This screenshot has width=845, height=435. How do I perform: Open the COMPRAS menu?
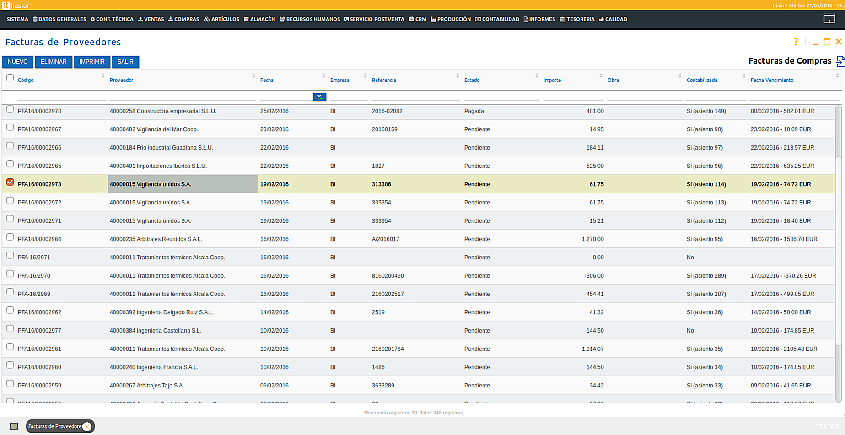(x=184, y=19)
